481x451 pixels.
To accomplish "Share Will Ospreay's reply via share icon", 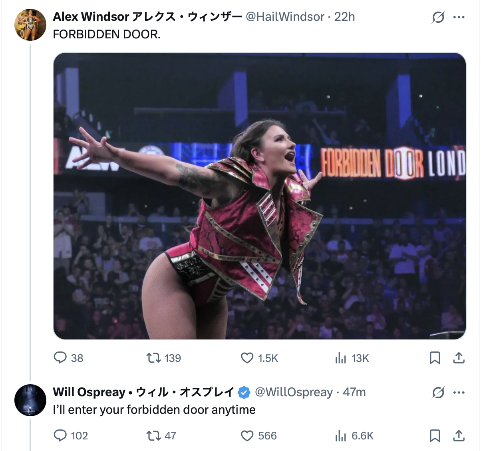I will (x=459, y=436).
